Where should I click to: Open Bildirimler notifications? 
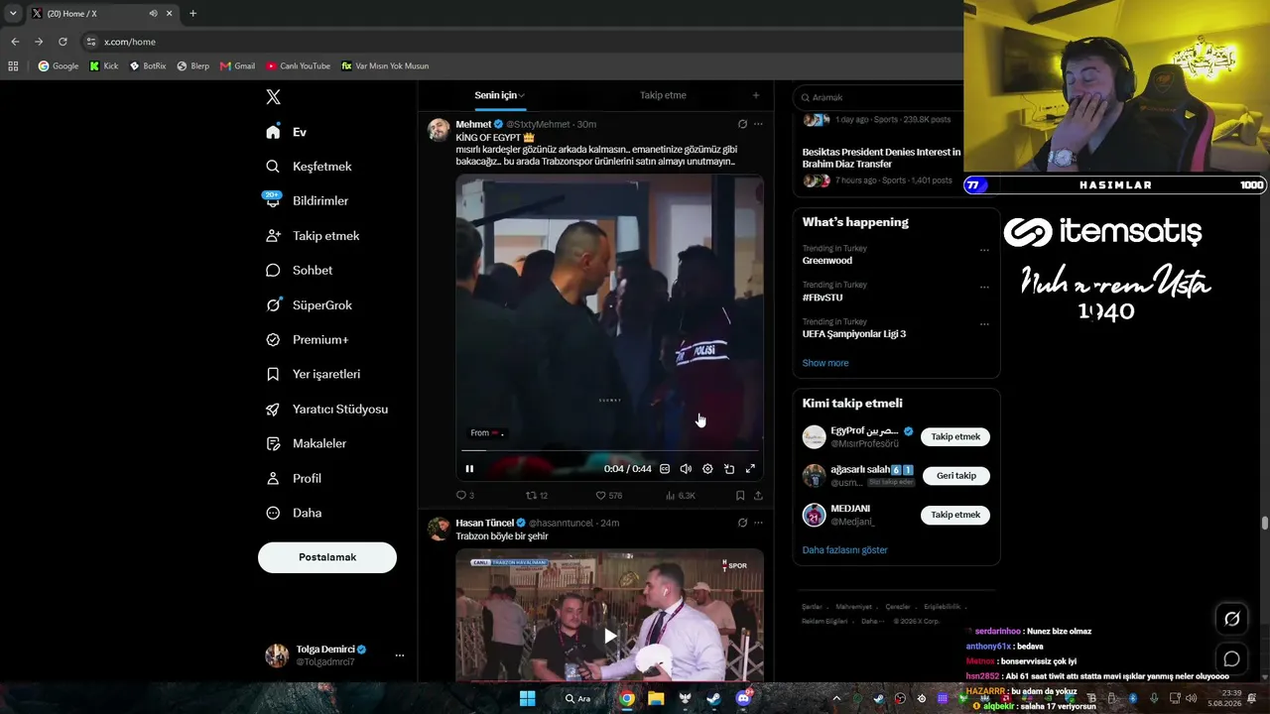click(307, 200)
